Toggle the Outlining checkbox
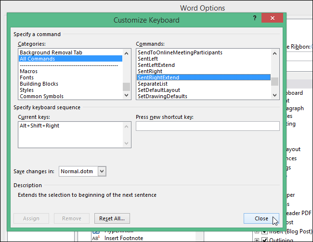 click(264, 240)
